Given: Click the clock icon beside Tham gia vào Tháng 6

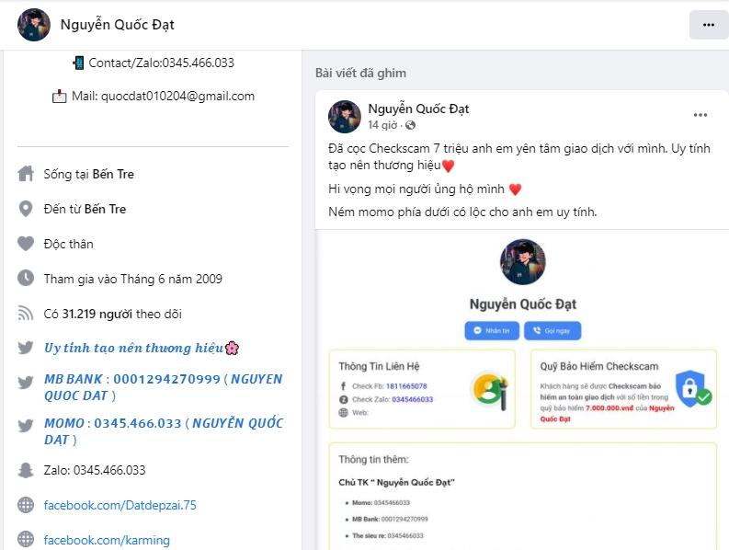Looking at the screenshot, I should [26, 279].
